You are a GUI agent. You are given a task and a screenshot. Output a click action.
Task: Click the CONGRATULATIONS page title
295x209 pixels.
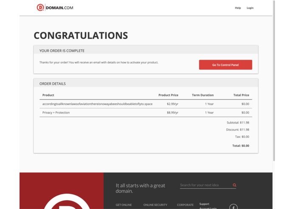pos(81,36)
